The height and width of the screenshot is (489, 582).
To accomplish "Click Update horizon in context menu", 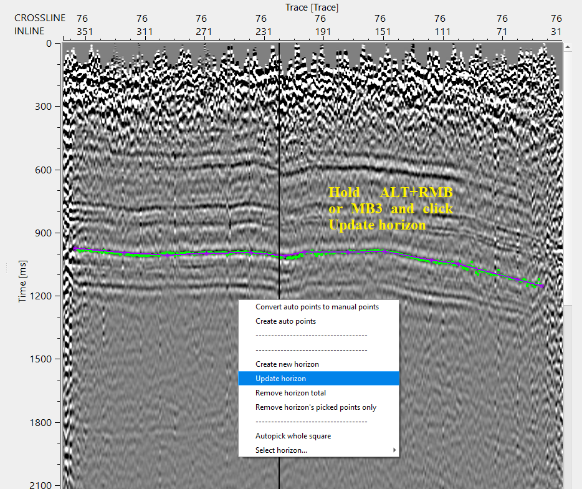I will (x=281, y=379).
